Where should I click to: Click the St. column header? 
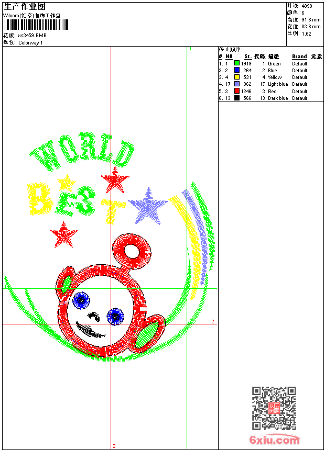click(248, 57)
